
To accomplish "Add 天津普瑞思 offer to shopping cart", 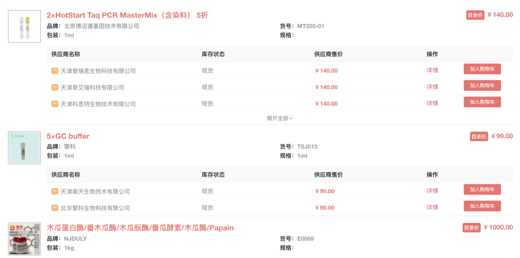I will (482, 69).
